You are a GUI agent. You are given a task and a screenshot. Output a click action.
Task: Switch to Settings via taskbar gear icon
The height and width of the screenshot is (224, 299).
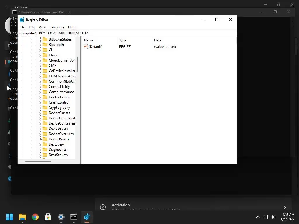click(61, 217)
